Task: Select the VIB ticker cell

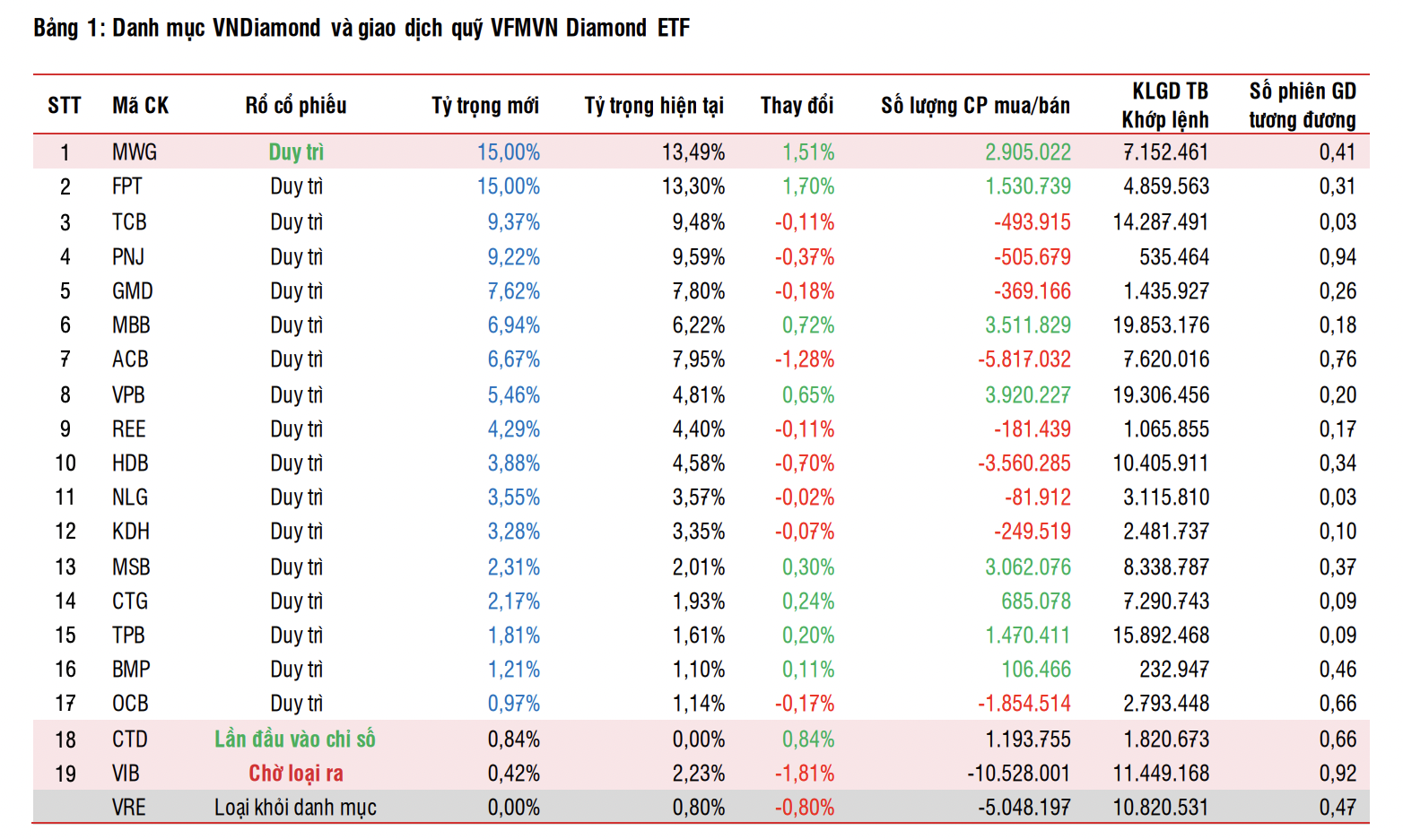Action: tap(126, 774)
